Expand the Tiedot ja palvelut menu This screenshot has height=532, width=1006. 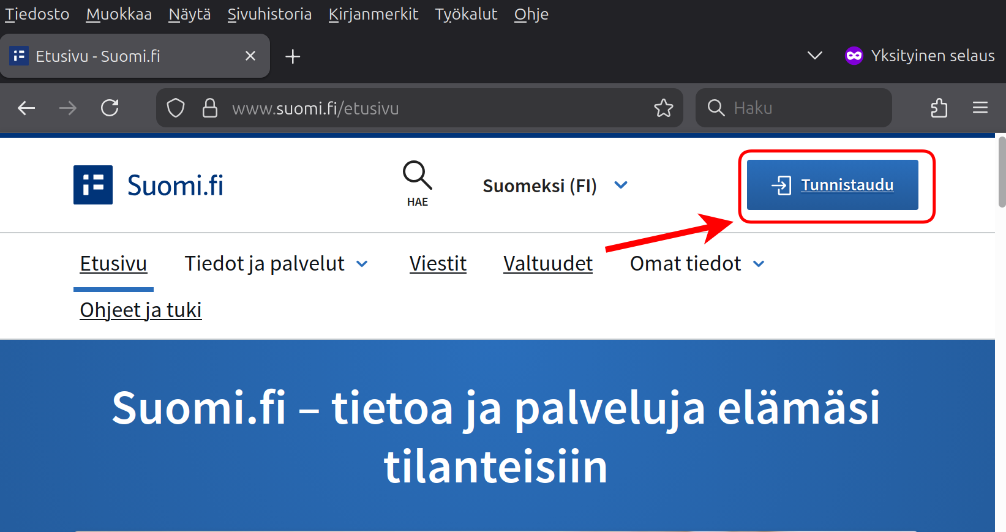point(276,264)
